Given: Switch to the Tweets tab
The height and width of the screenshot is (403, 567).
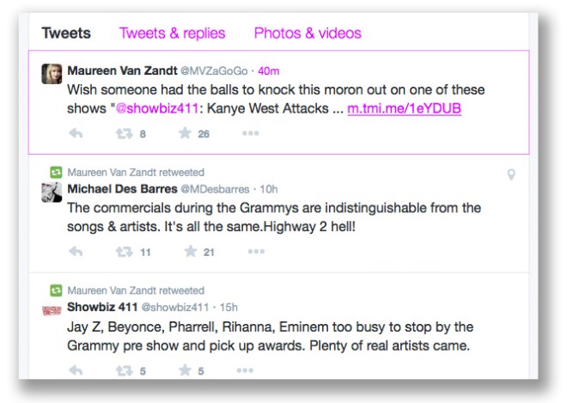Looking at the screenshot, I should [x=66, y=34].
